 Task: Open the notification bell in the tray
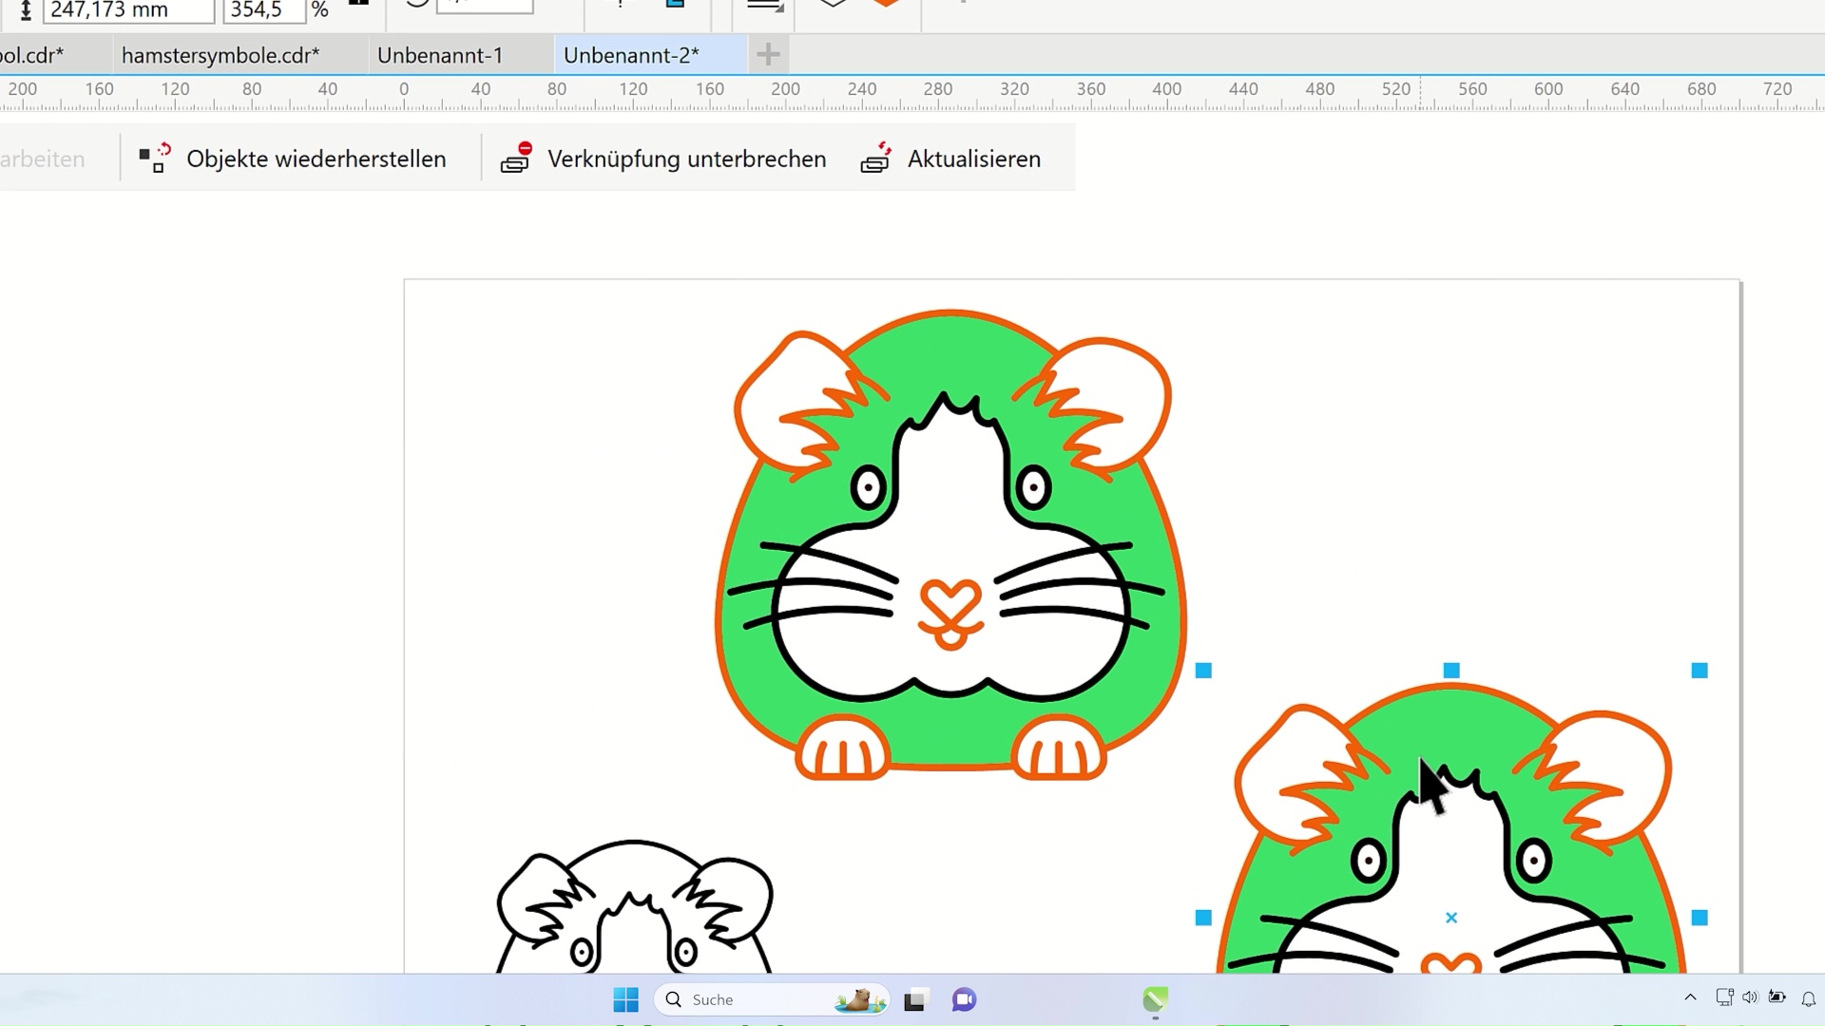[x=1808, y=998]
